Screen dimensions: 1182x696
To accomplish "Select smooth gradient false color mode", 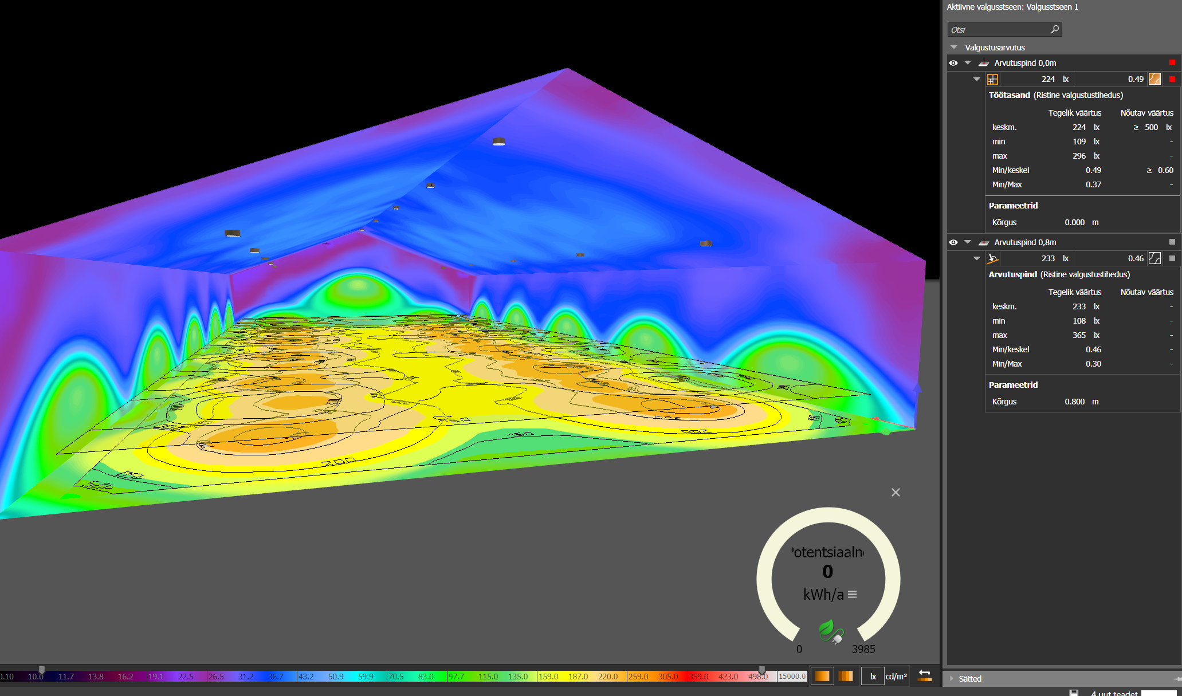I will point(822,676).
